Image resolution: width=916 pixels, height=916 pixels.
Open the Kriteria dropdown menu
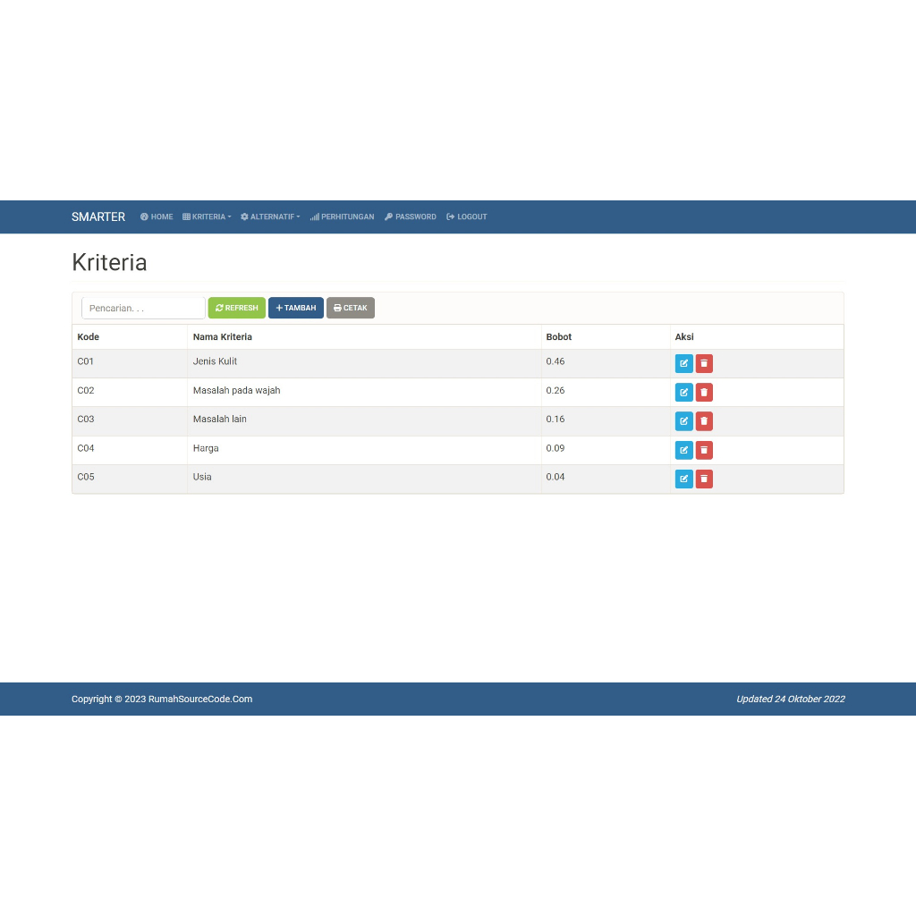click(x=207, y=216)
